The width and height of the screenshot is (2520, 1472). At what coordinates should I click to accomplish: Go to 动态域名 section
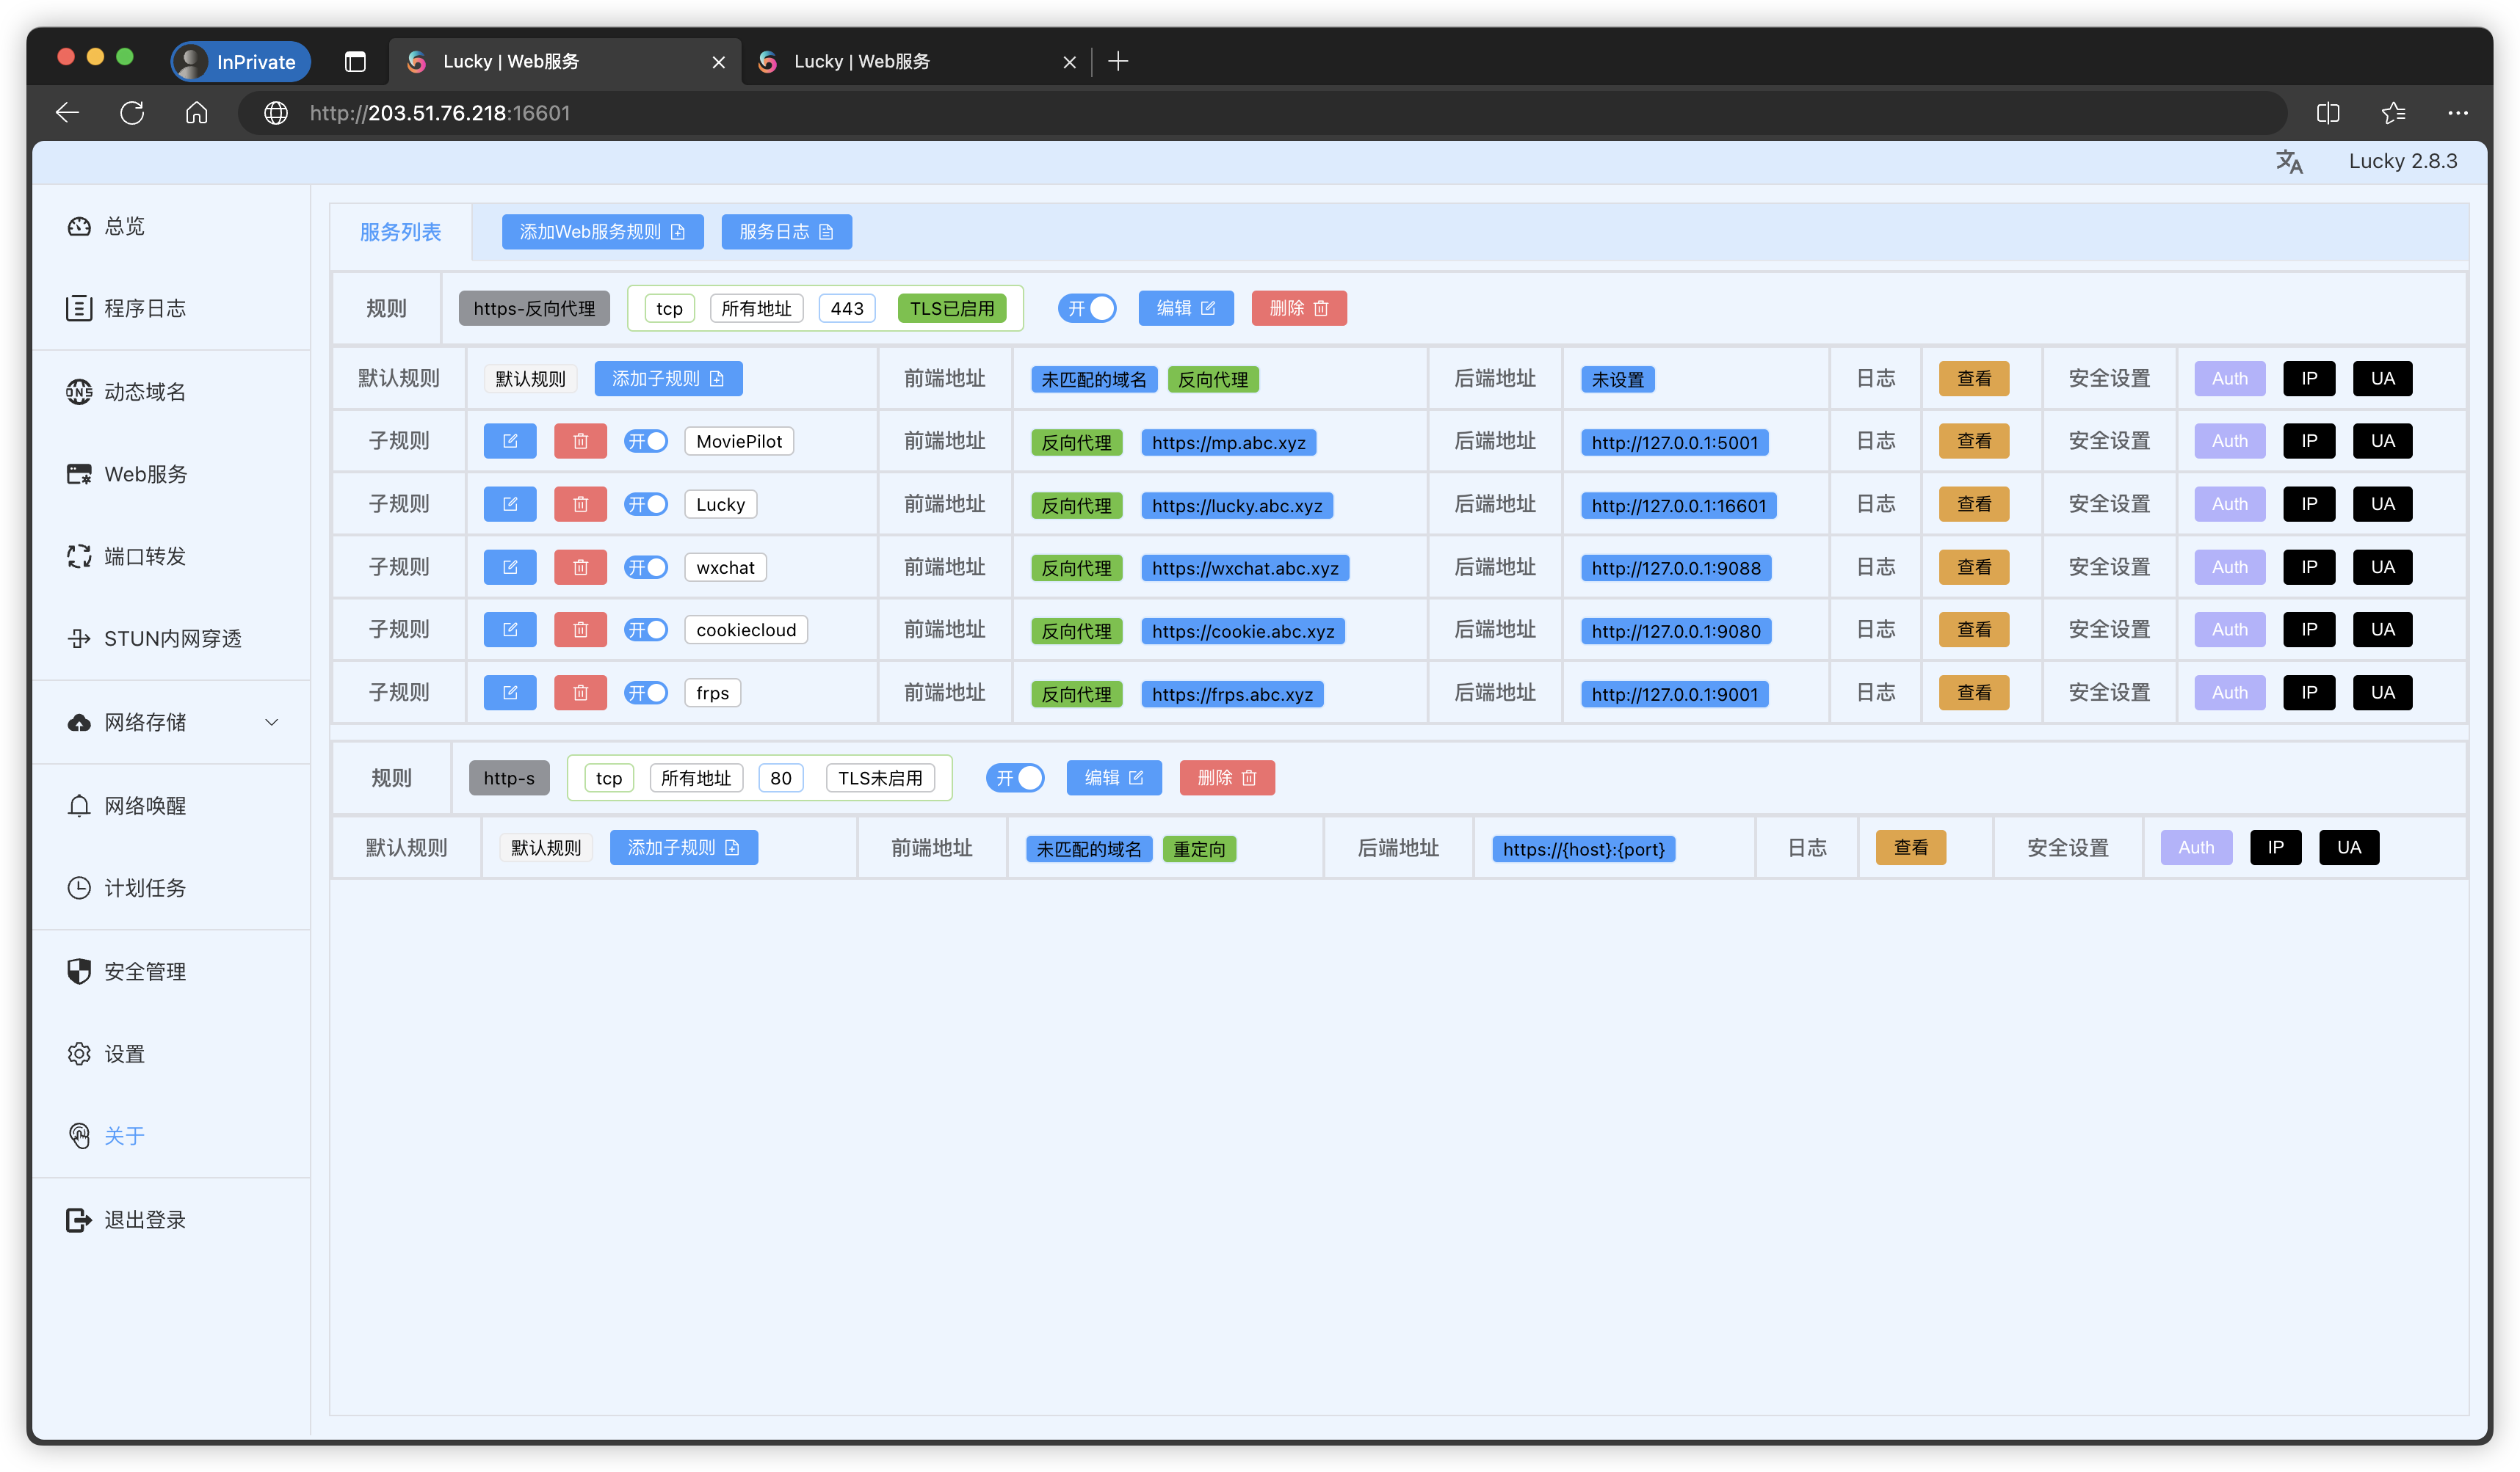[126, 392]
